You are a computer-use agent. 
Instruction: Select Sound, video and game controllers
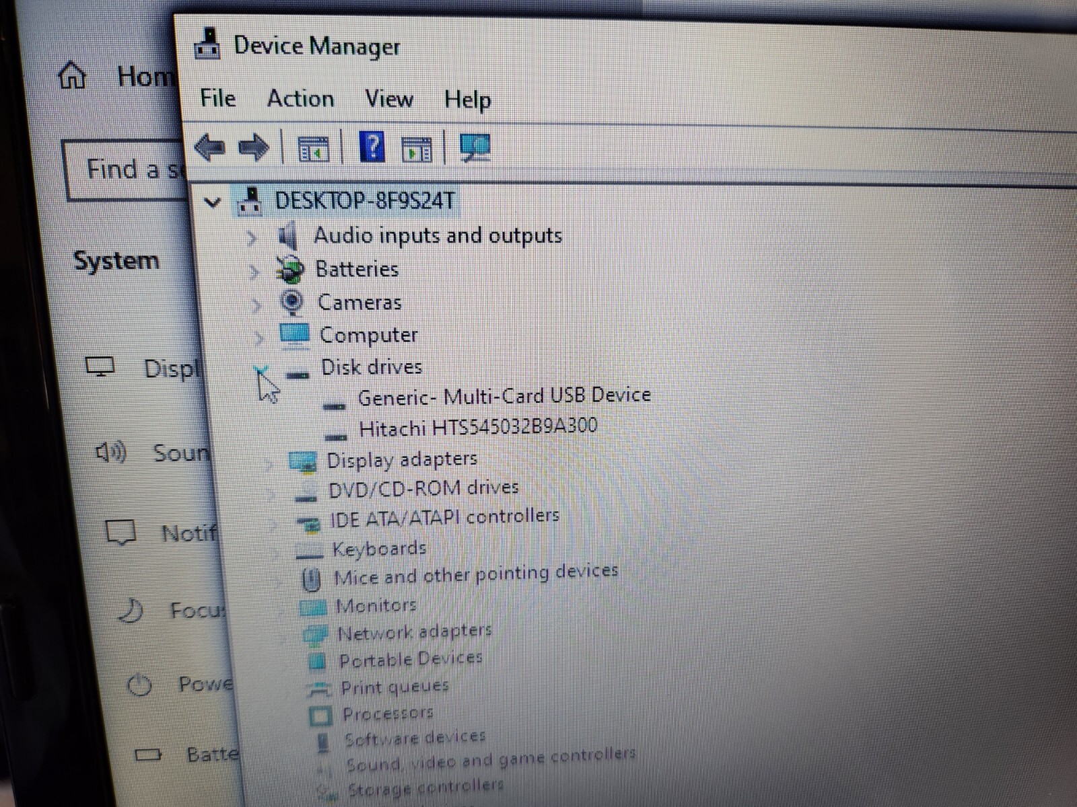[491, 761]
